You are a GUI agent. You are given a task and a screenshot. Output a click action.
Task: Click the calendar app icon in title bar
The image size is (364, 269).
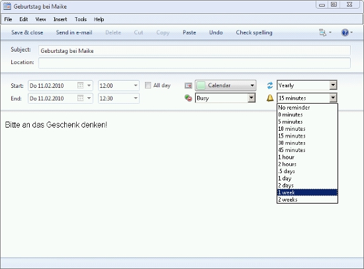[x=7, y=6]
